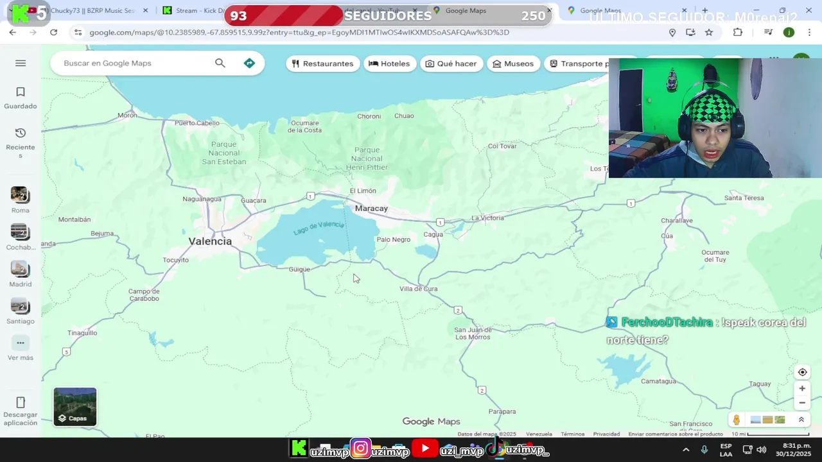
Task: Open the Privacidad link
Action: [606, 434]
